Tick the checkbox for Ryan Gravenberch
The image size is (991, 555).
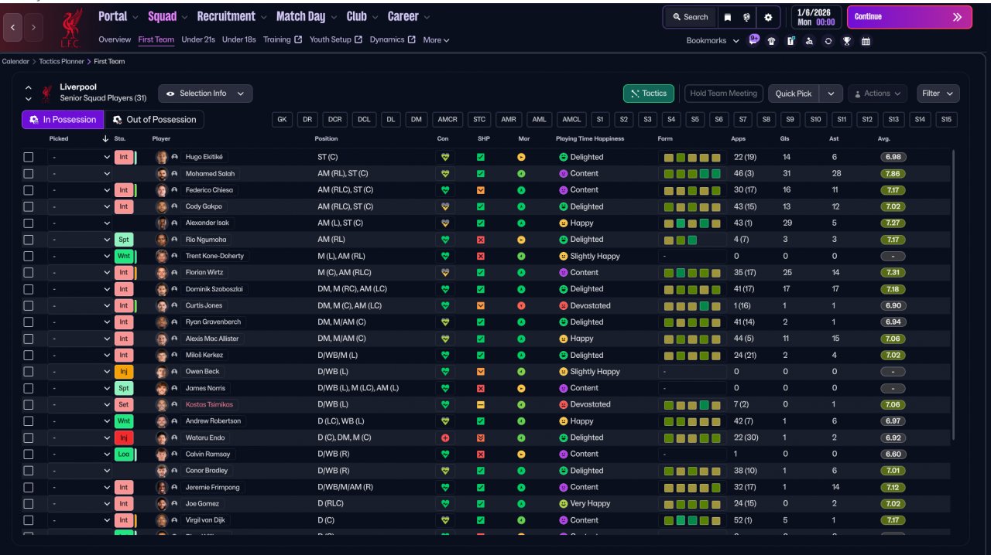pyautogui.click(x=29, y=322)
